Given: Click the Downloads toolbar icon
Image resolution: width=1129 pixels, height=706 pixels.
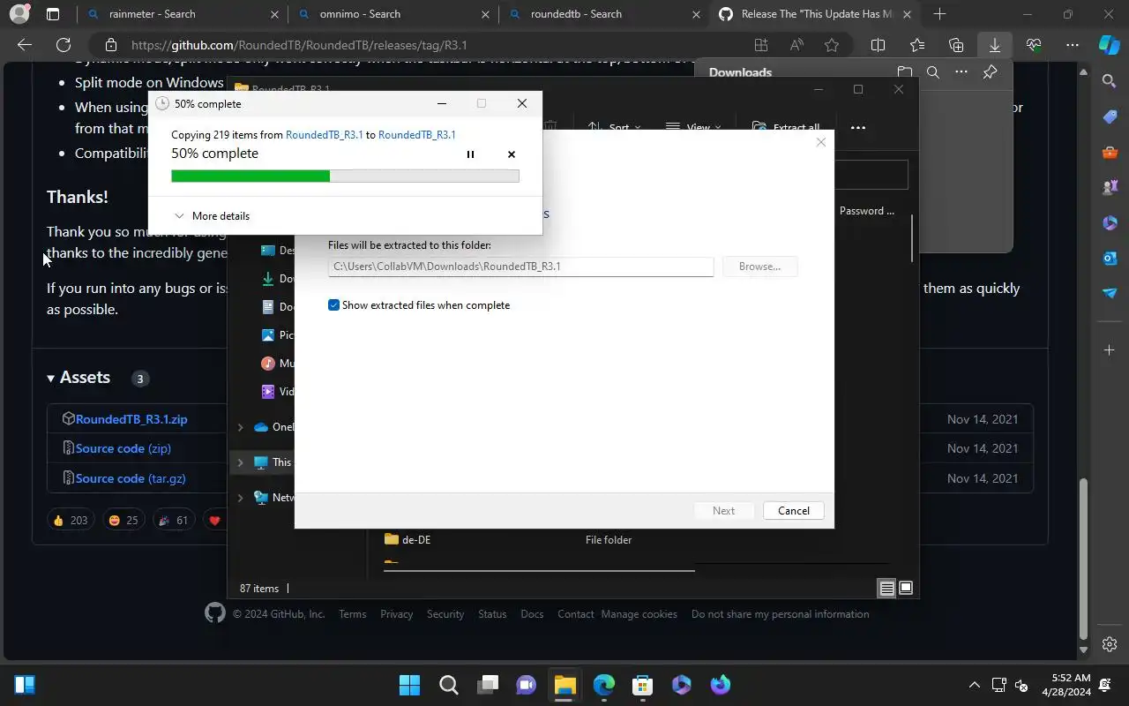Looking at the screenshot, I should 995,45.
